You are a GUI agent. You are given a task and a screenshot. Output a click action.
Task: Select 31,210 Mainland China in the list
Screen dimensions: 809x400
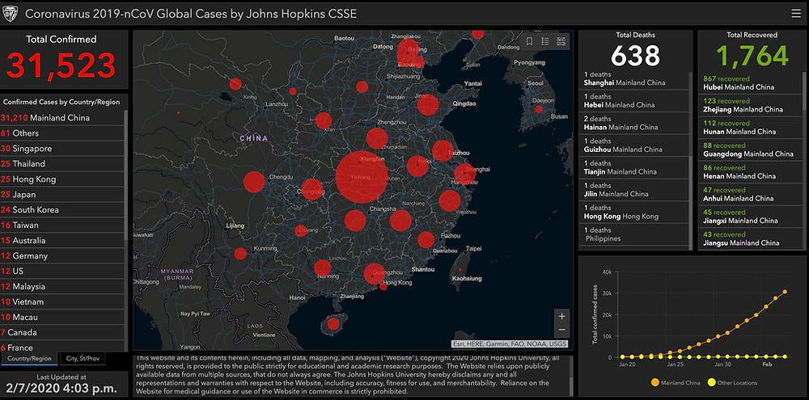click(62, 117)
